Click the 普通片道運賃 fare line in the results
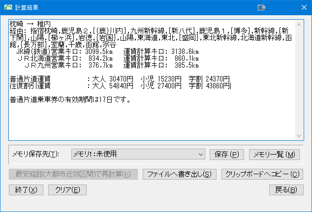This screenshot has width=312, height=212. 118,79
